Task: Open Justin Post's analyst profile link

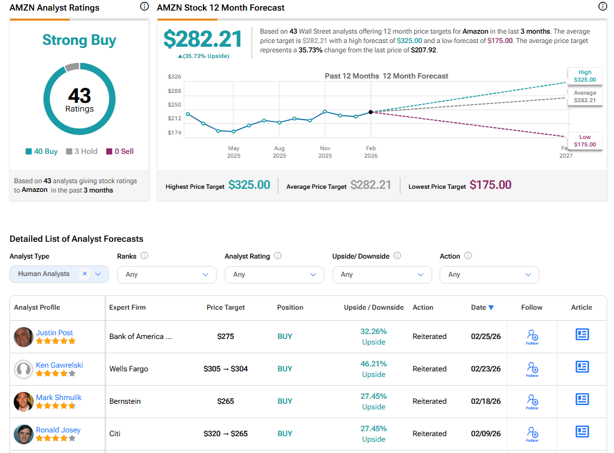Action: (54, 333)
